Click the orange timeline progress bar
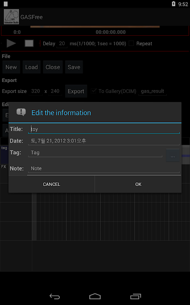Viewport: 190px width, 305px height. (x=95, y=27)
